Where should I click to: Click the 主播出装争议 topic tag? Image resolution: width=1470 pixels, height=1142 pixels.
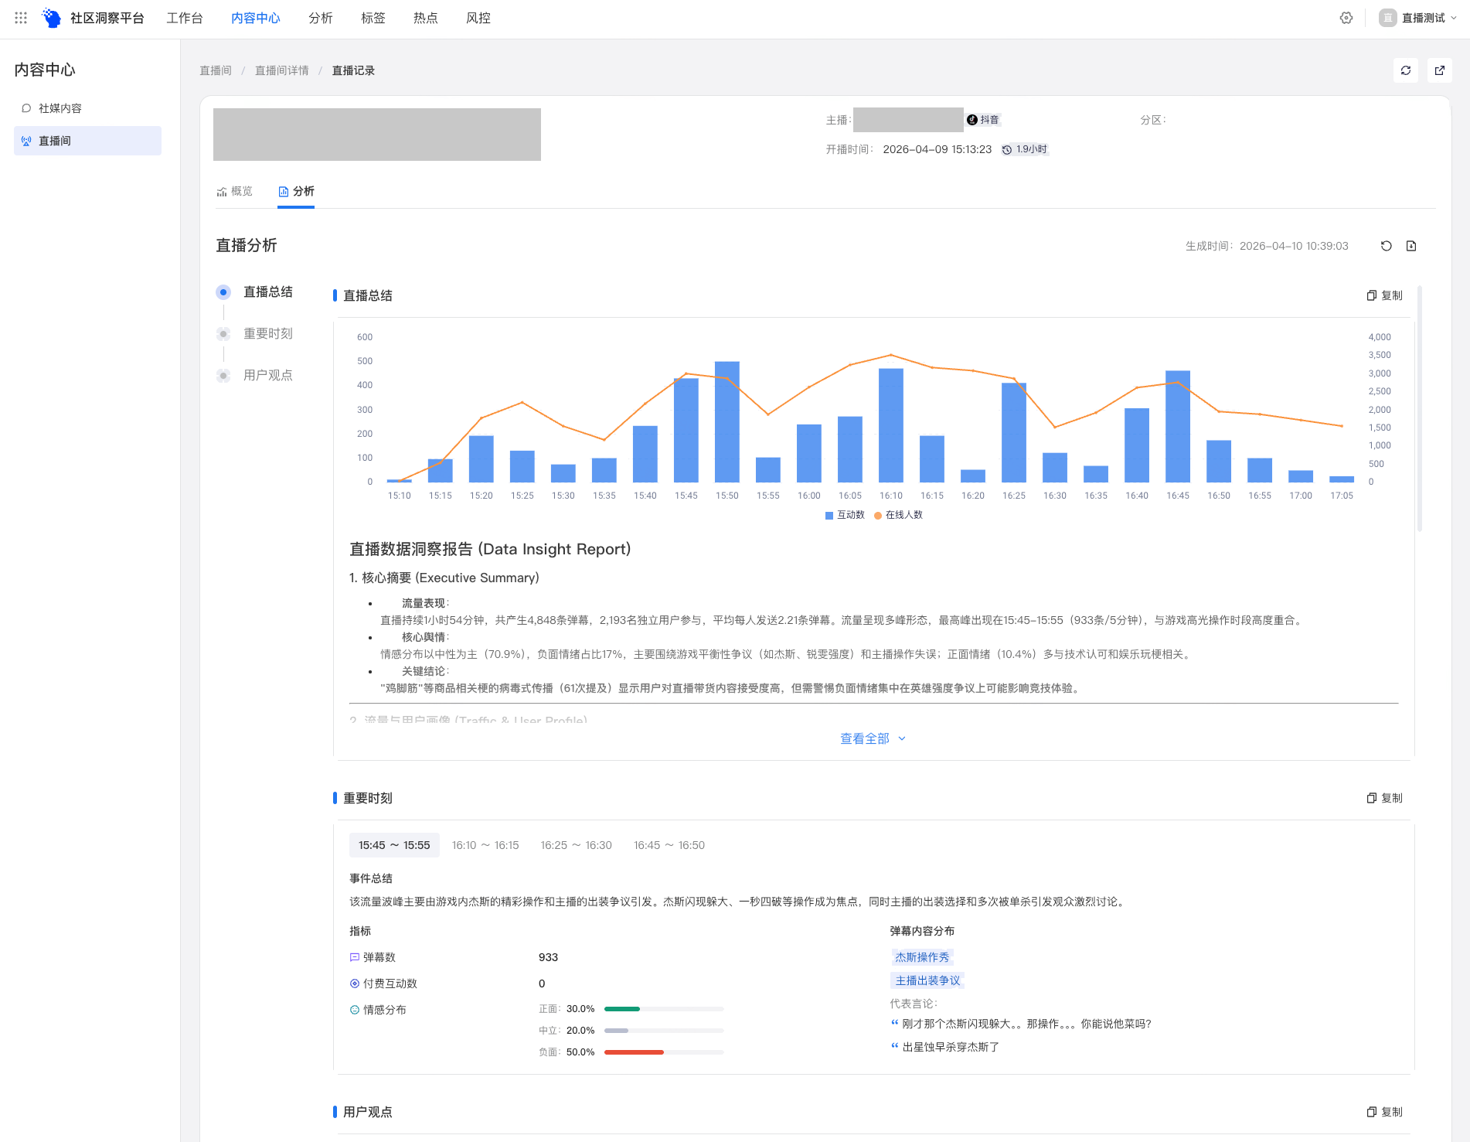[927, 980]
